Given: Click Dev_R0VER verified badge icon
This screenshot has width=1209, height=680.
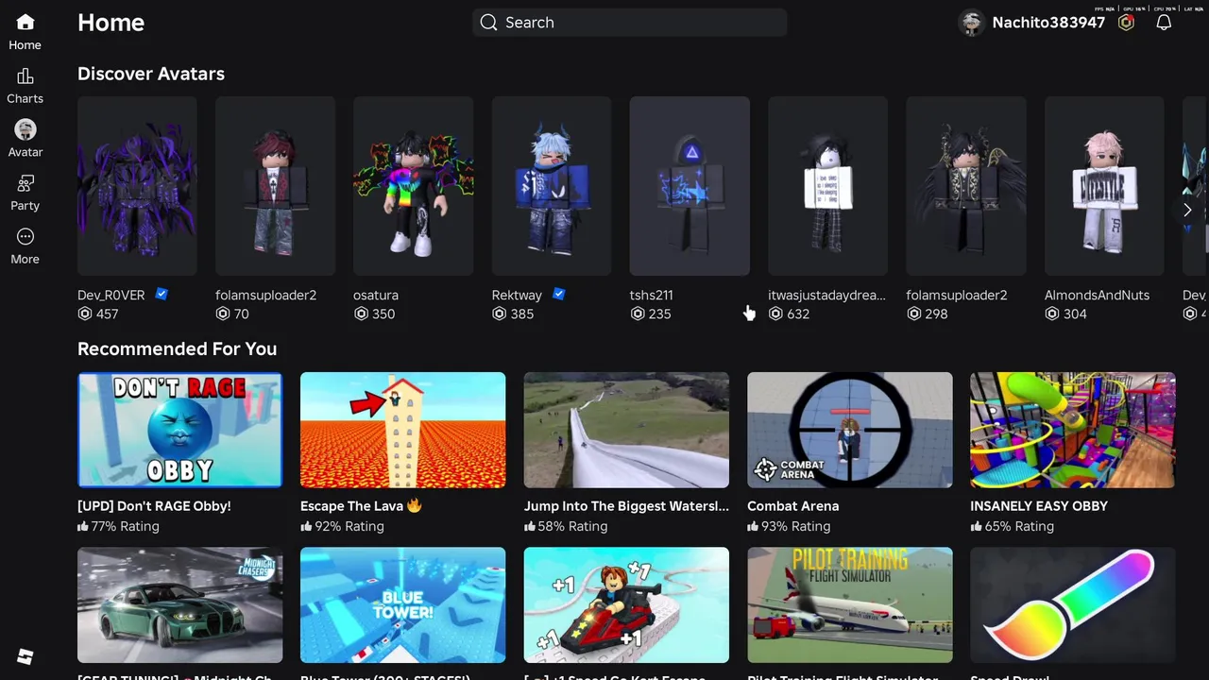Looking at the screenshot, I should pos(162,295).
